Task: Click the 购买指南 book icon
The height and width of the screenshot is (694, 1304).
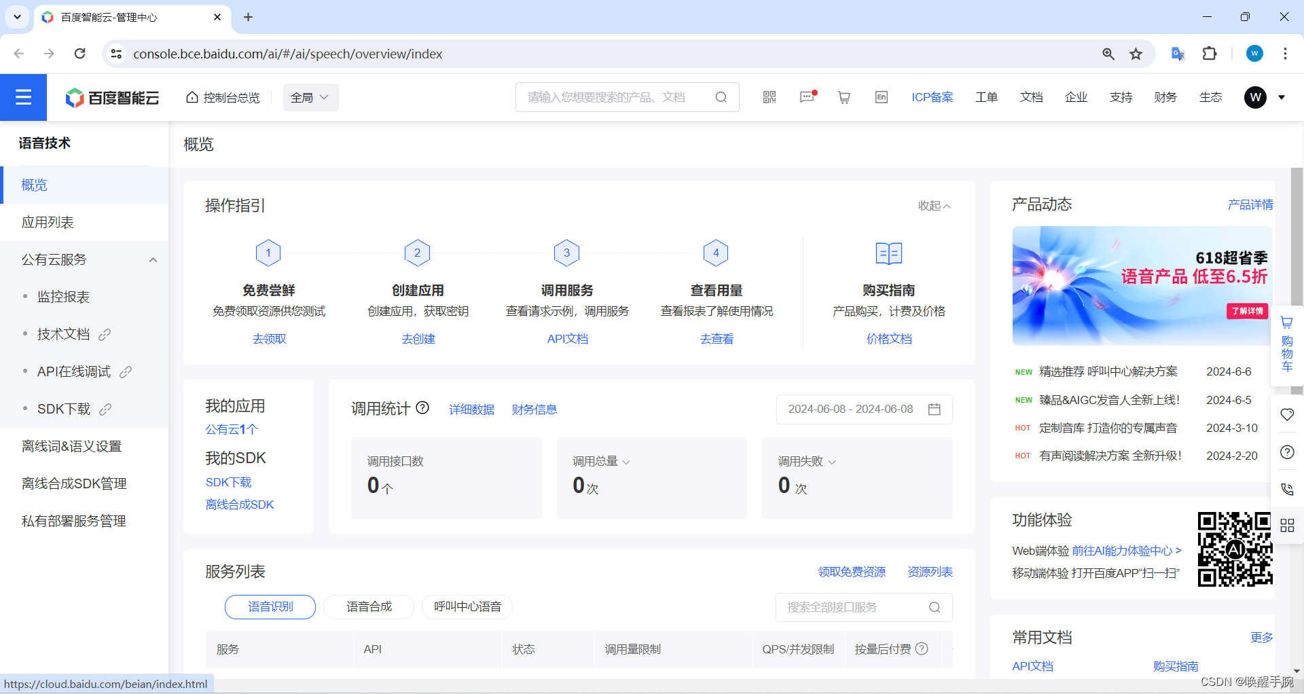Action: point(888,253)
